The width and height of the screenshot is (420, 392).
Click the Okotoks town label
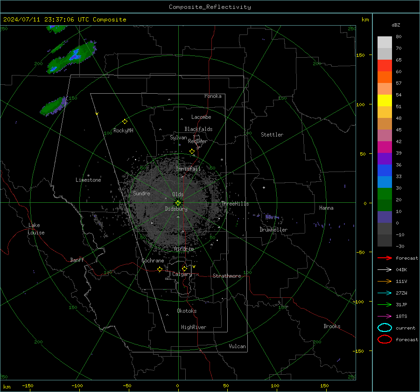click(187, 311)
